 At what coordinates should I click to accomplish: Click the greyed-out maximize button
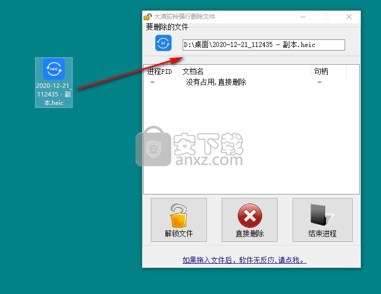click(x=325, y=17)
